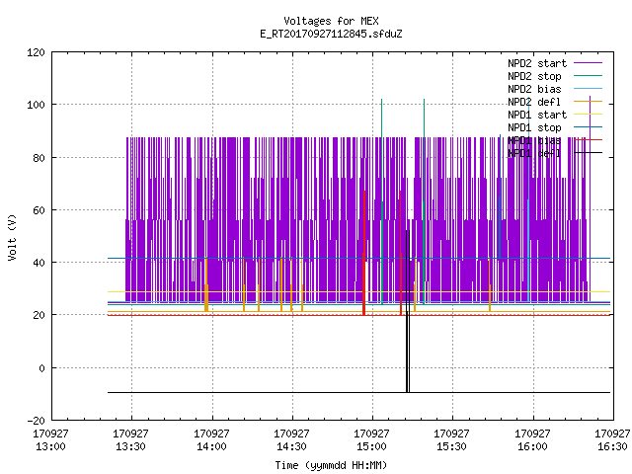Click the 'NPD2 stop' legend label
The image size is (632, 474).
(x=534, y=76)
